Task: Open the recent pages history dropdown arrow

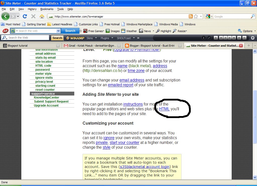Action: click(18, 16)
